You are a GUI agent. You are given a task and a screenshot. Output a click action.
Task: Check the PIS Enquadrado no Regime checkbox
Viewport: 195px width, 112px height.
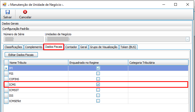[x=98, y=73]
